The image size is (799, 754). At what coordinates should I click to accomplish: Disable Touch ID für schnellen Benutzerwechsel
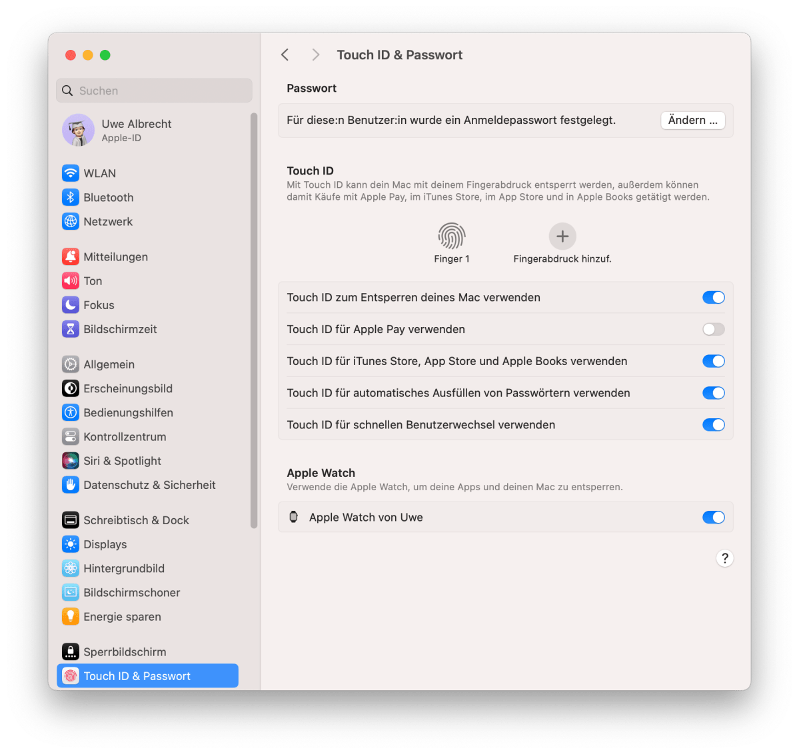point(713,424)
